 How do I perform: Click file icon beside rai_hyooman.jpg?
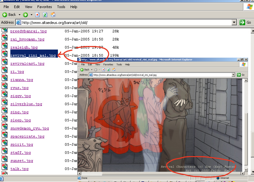[5, 37]
